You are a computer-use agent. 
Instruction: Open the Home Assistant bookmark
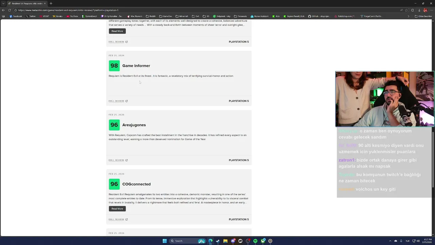(x=260, y=16)
